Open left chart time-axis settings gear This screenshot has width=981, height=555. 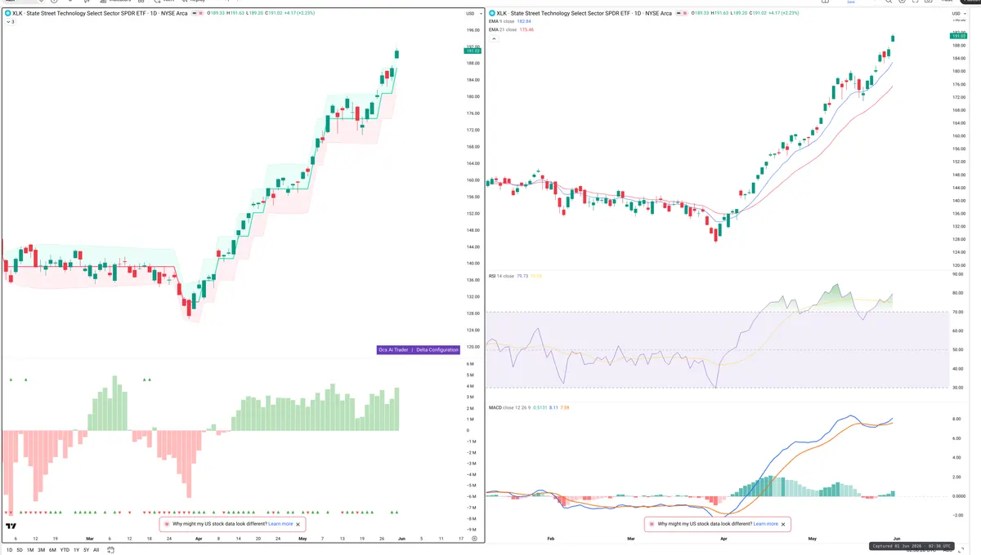pyautogui.click(x=474, y=539)
